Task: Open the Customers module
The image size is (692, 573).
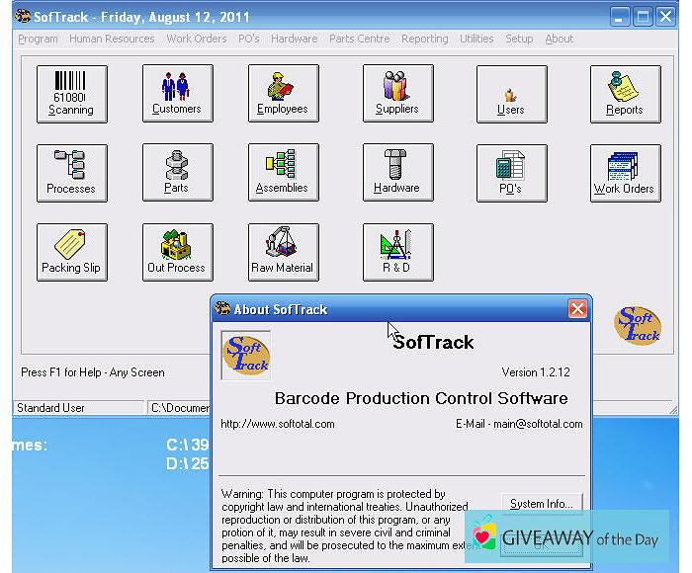Action: (177, 94)
